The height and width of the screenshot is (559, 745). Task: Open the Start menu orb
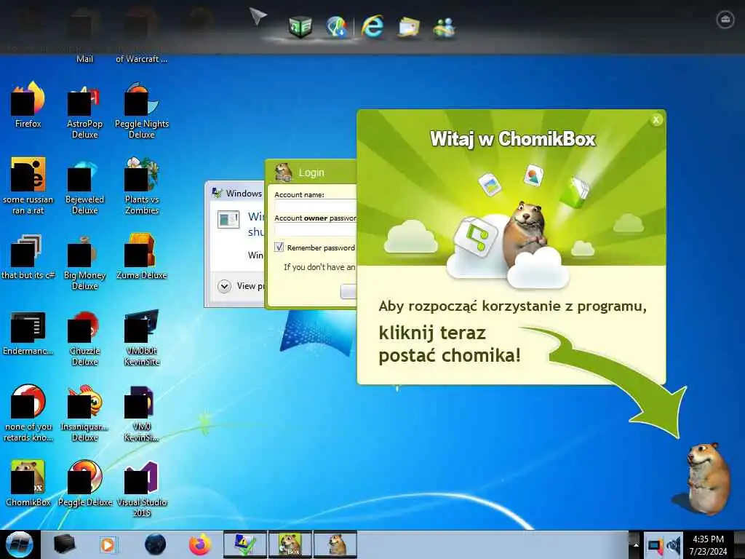pyautogui.click(x=19, y=544)
